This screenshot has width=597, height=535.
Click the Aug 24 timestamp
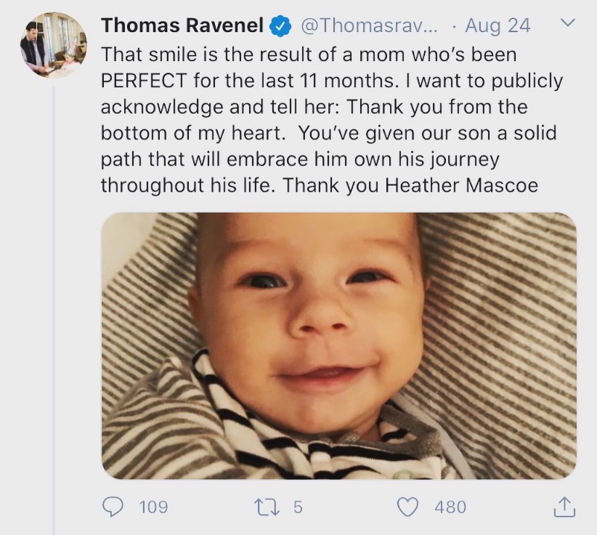(497, 25)
